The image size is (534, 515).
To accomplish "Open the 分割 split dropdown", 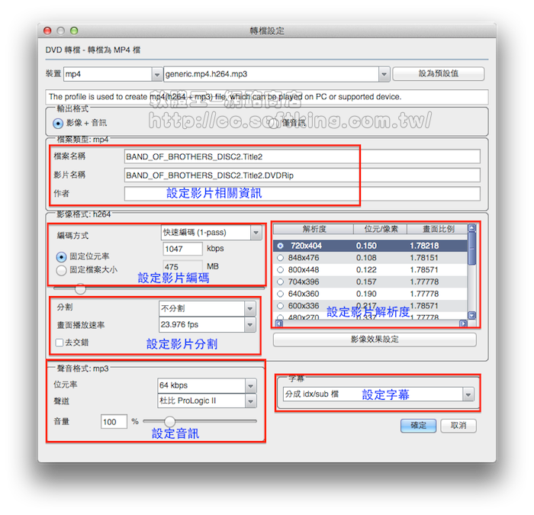I will coord(249,308).
